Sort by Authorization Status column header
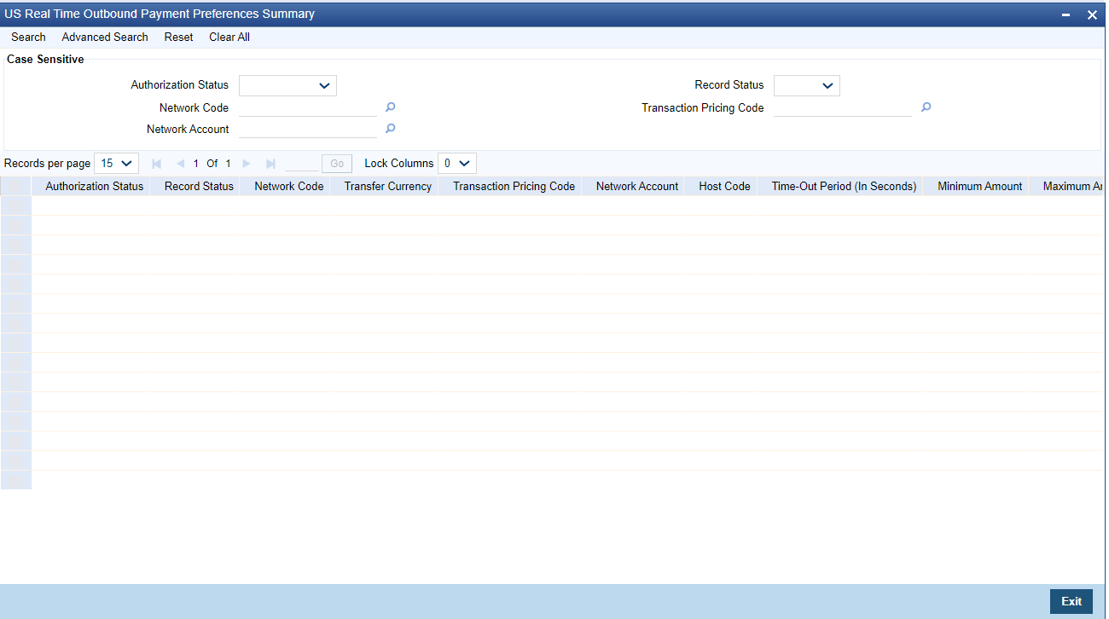This screenshot has width=1109, height=619. 95,186
